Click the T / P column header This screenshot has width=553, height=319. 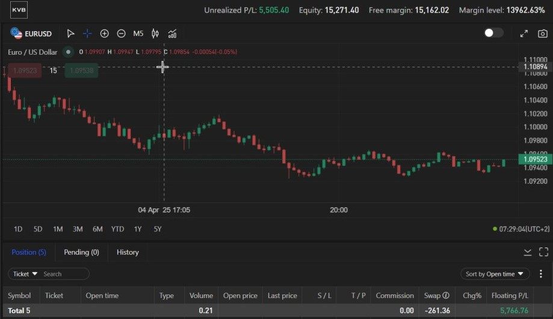point(358,296)
